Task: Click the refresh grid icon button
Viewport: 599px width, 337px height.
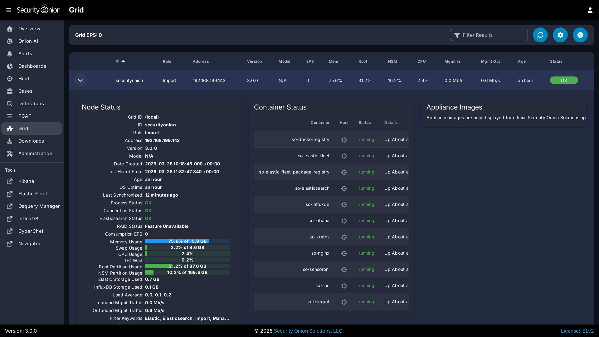Action: [540, 35]
